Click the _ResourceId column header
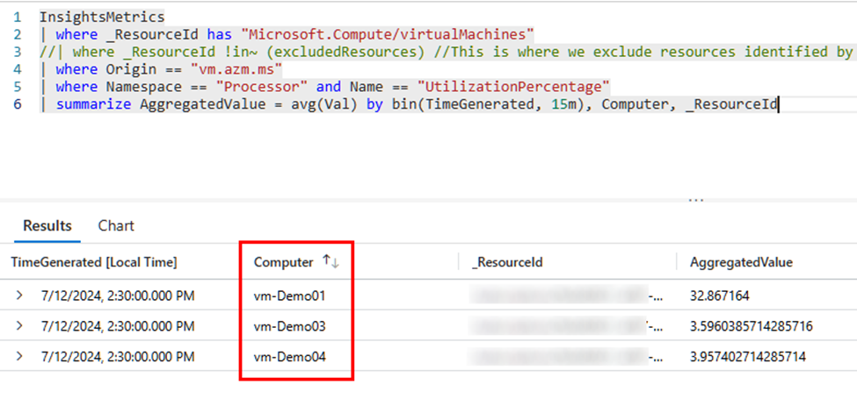Viewport: 857px width, 406px height. coord(506,262)
